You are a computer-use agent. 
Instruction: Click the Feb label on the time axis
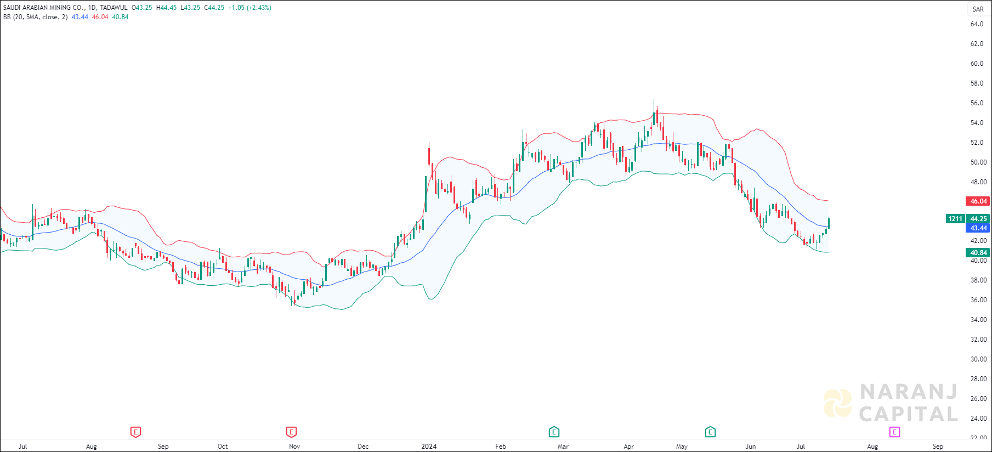(x=501, y=447)
